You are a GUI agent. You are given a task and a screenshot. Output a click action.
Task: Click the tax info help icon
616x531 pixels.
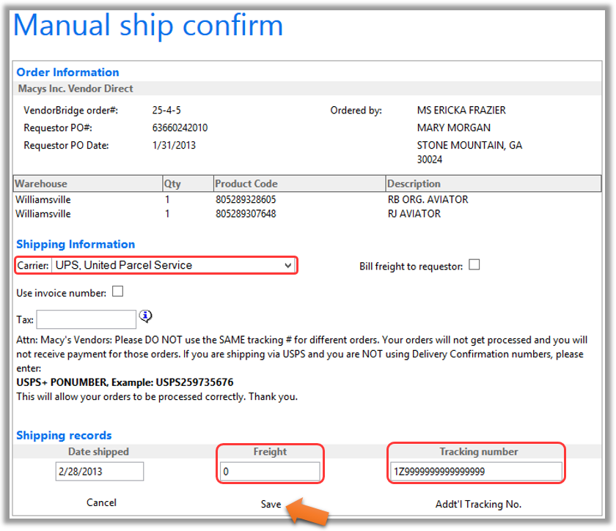tap(145, 316)
